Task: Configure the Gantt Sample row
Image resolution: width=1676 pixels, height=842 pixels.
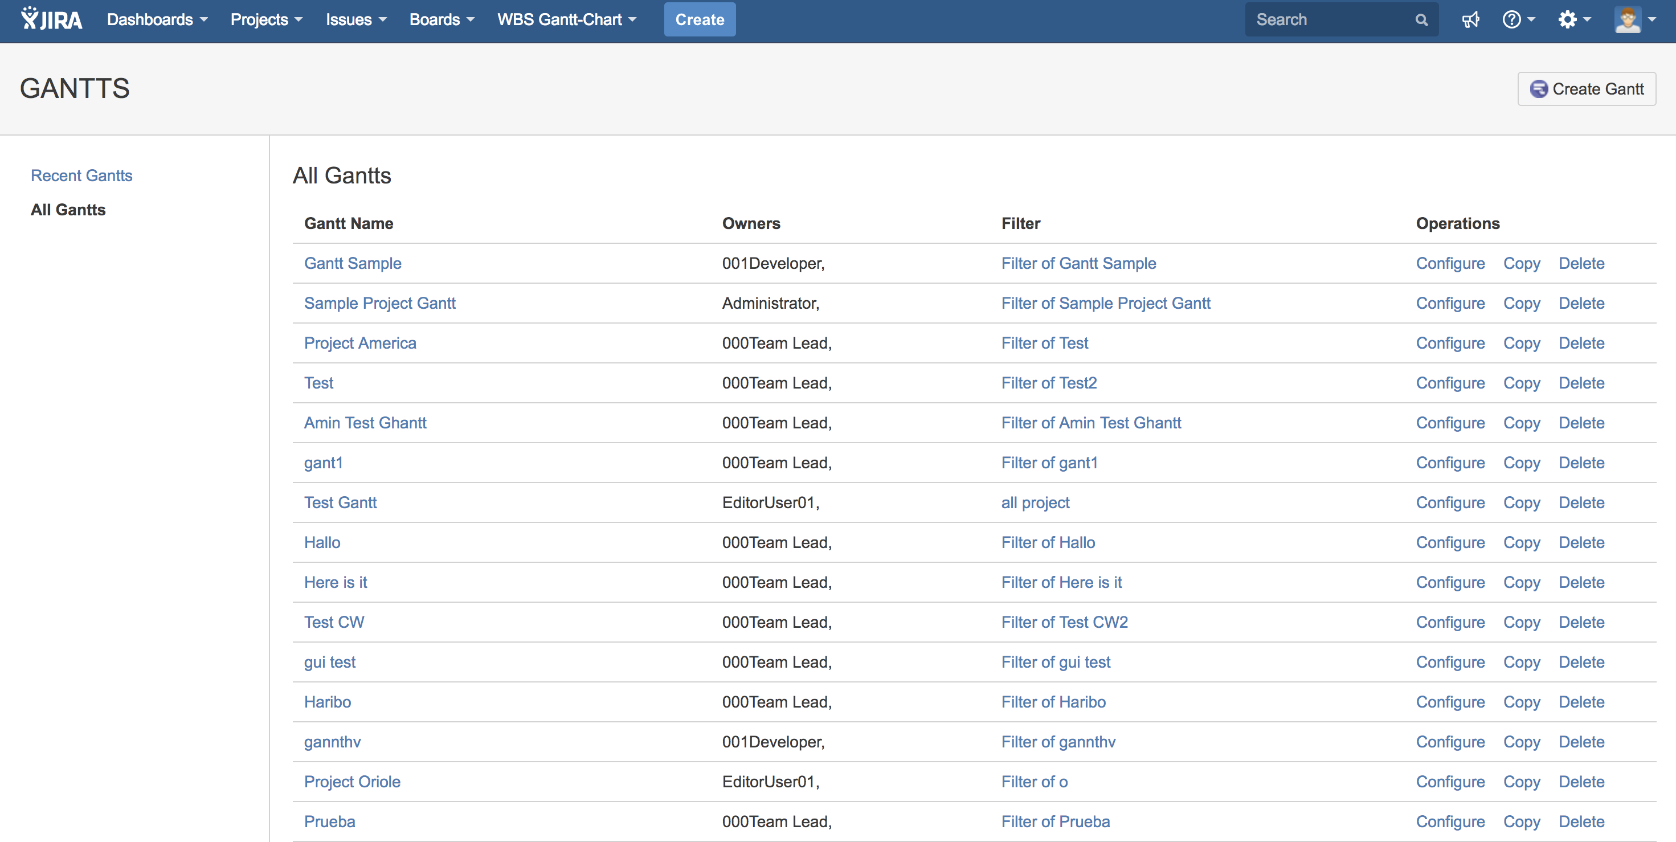Action: [x=1450, y=263]
